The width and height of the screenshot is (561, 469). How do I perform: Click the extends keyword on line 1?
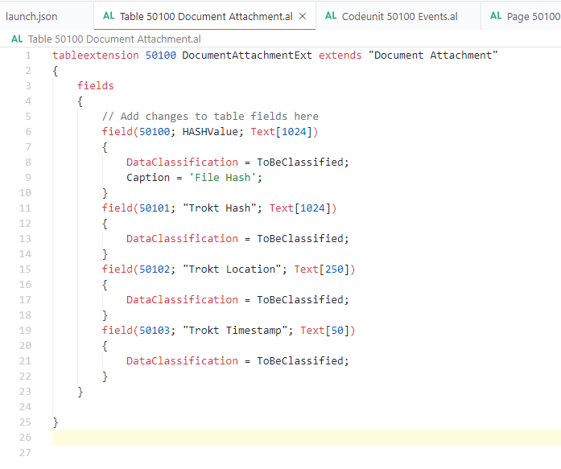340,56
